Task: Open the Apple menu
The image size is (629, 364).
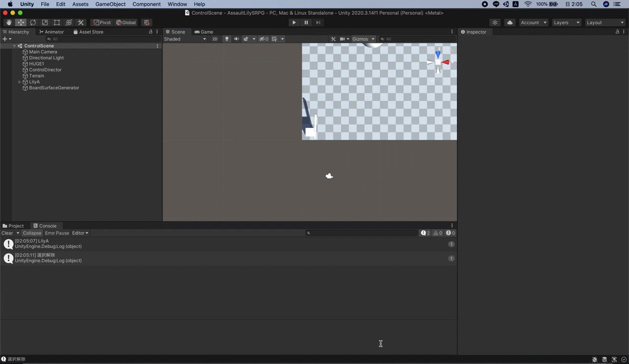Action: tap(10, 4)
